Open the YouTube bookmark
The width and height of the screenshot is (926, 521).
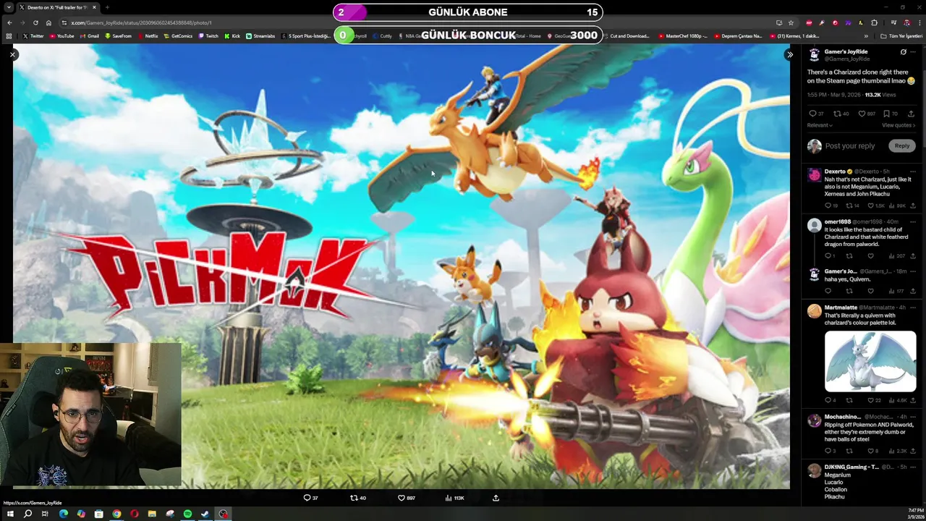[x=61, y=35]
